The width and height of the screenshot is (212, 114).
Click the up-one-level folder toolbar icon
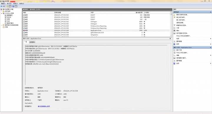coord(7,6)
